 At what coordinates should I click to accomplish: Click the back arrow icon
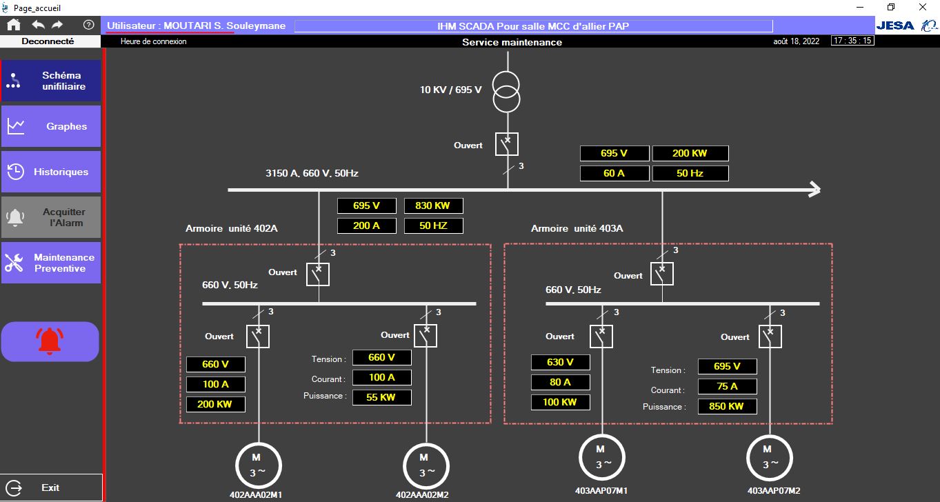click(38, 25)
